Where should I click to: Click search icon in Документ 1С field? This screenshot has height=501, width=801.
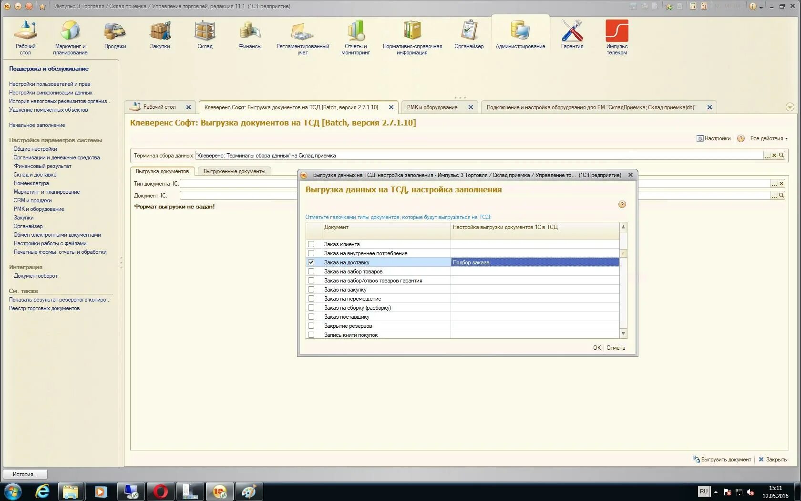(x=781, y=196)
